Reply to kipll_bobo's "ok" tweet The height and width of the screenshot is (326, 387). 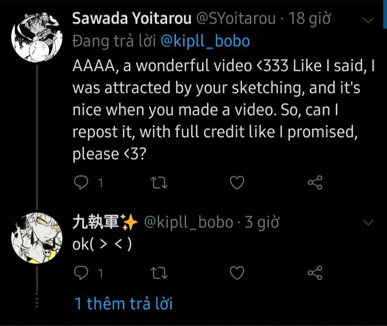click(81, 273)
